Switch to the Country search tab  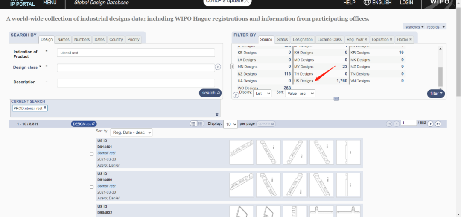coord(116,39)
